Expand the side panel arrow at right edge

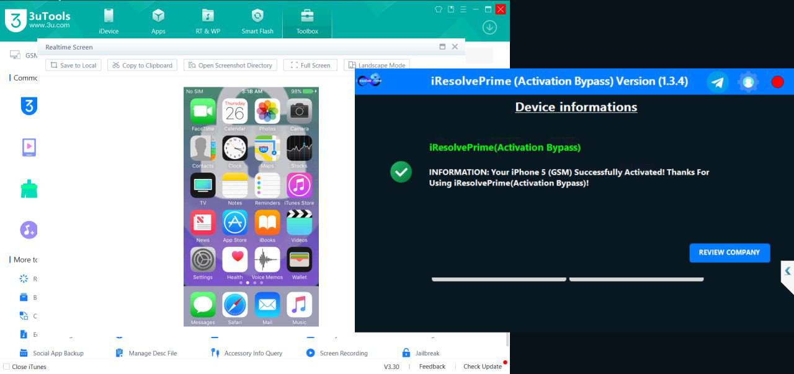(787, 271)
